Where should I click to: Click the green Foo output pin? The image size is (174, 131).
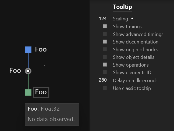(28, 92)
